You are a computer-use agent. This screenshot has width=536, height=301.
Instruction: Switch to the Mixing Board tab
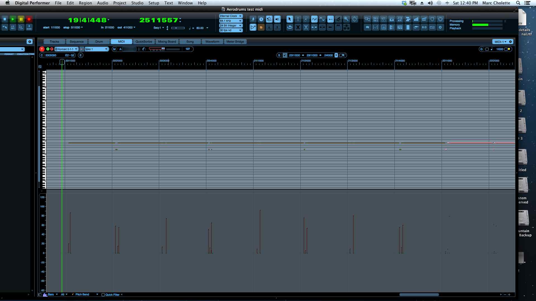pos(167,42)
